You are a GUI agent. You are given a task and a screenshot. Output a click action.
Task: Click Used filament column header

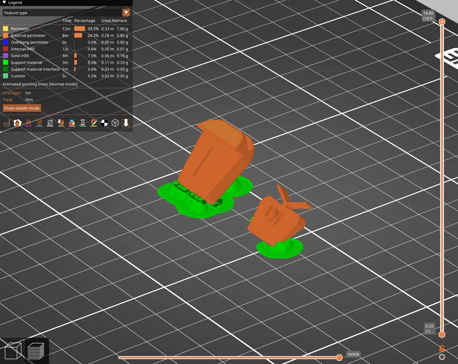(x=114, y=20)
